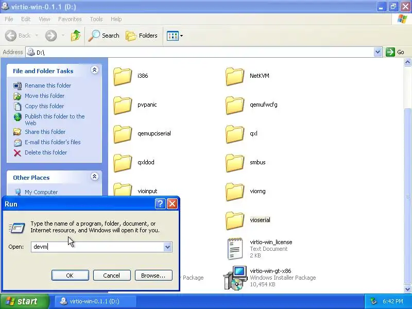
Task: Click OK in the Run dialog
Action: click(x=70, y=276)
